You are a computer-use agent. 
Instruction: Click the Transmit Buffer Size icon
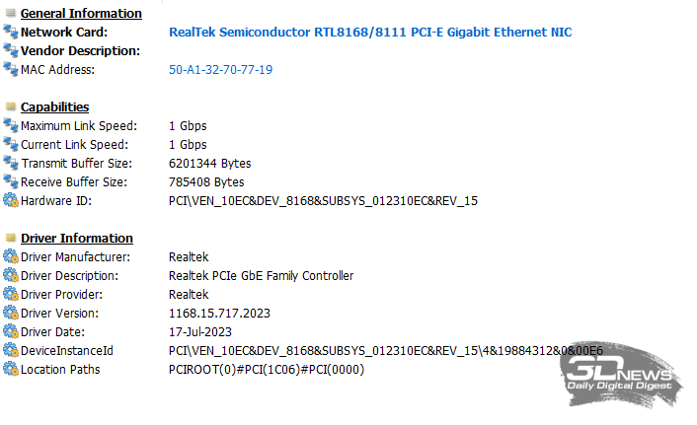11,164
